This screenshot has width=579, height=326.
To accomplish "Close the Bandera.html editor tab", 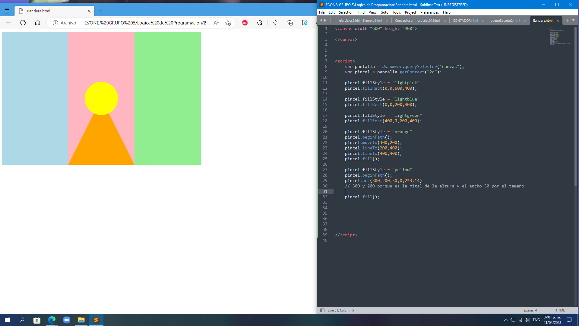I will (x=558, y=21).
